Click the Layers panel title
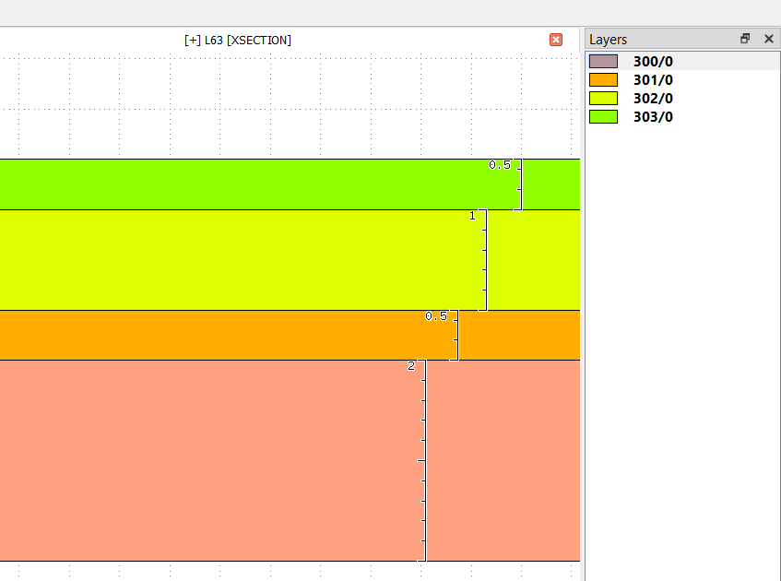The image size is (781, 581). (x=608, y=40)
